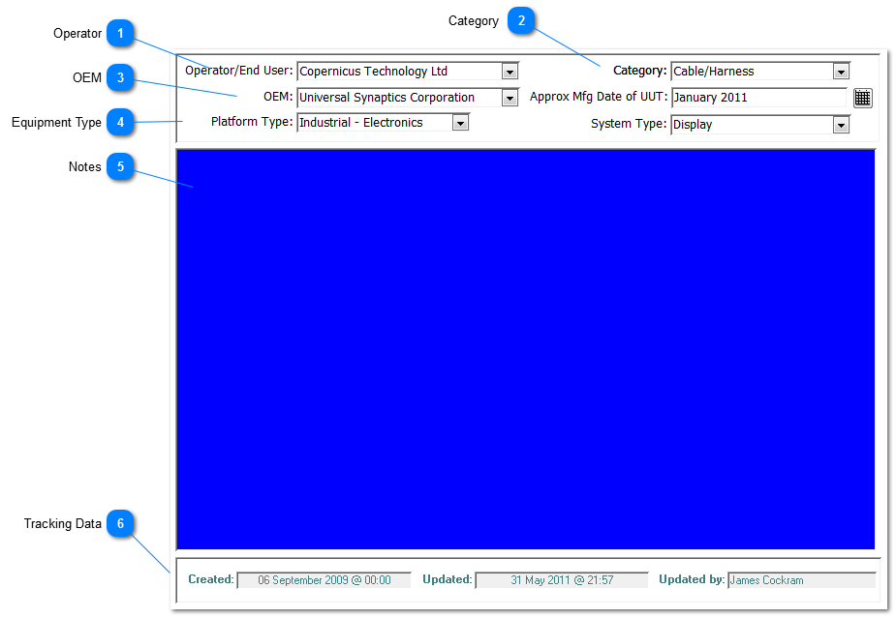The height and width of the screenshot is (618, 896).
Task: Click inside the blue notes area
Action: (x=526, y=349)
